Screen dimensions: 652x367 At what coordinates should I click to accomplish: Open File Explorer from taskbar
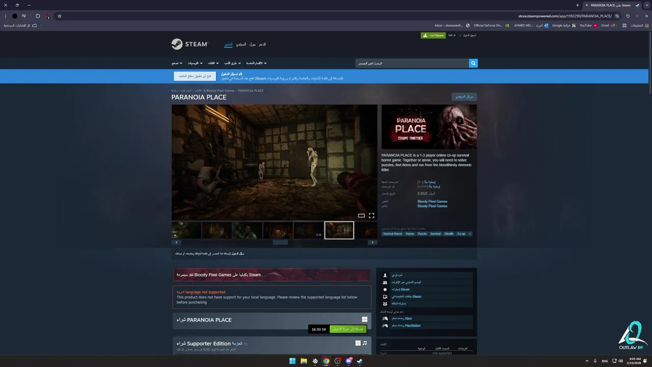pos(304,361)
